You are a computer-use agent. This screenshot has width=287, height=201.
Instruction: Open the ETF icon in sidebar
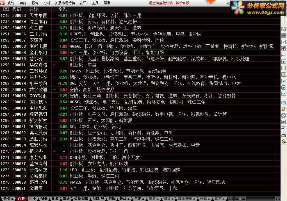tap(283, 122)
